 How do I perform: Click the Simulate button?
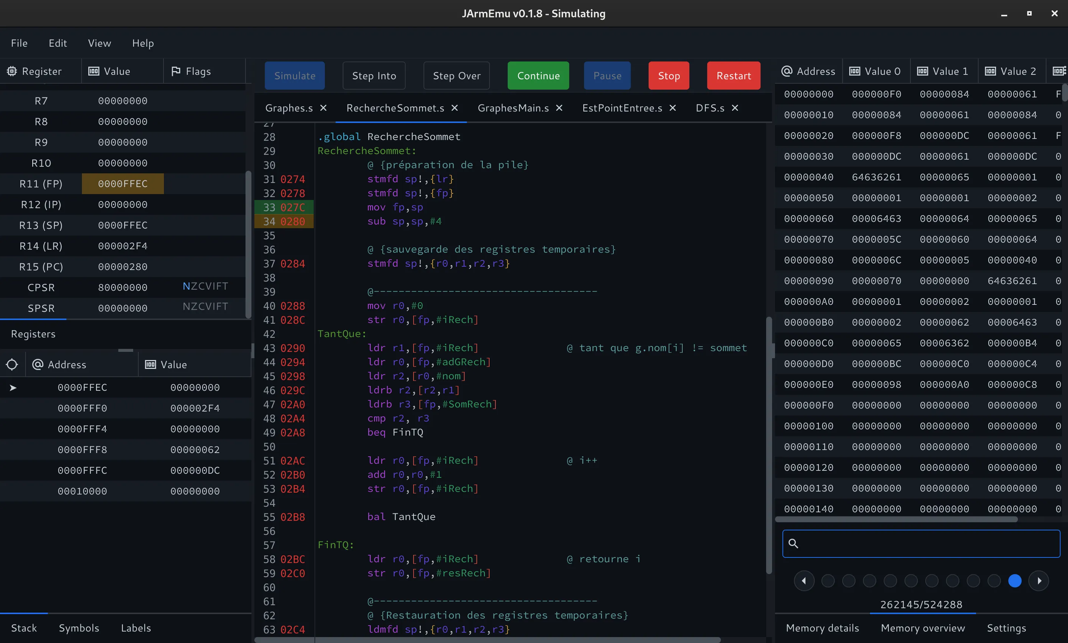click(x=295, y=75)
